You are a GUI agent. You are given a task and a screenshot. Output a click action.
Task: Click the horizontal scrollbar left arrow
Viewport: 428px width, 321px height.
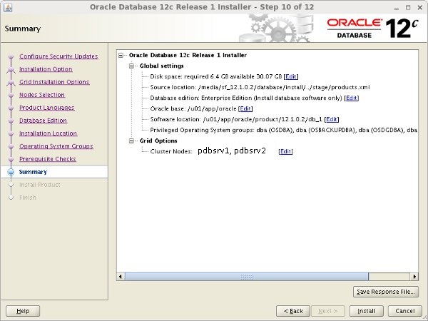click(x=121, y=277)
